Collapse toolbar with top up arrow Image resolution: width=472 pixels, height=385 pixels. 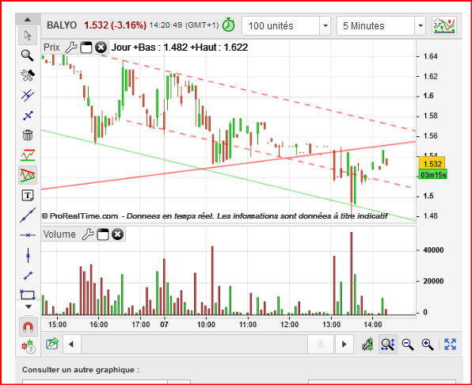click(28, 20)
